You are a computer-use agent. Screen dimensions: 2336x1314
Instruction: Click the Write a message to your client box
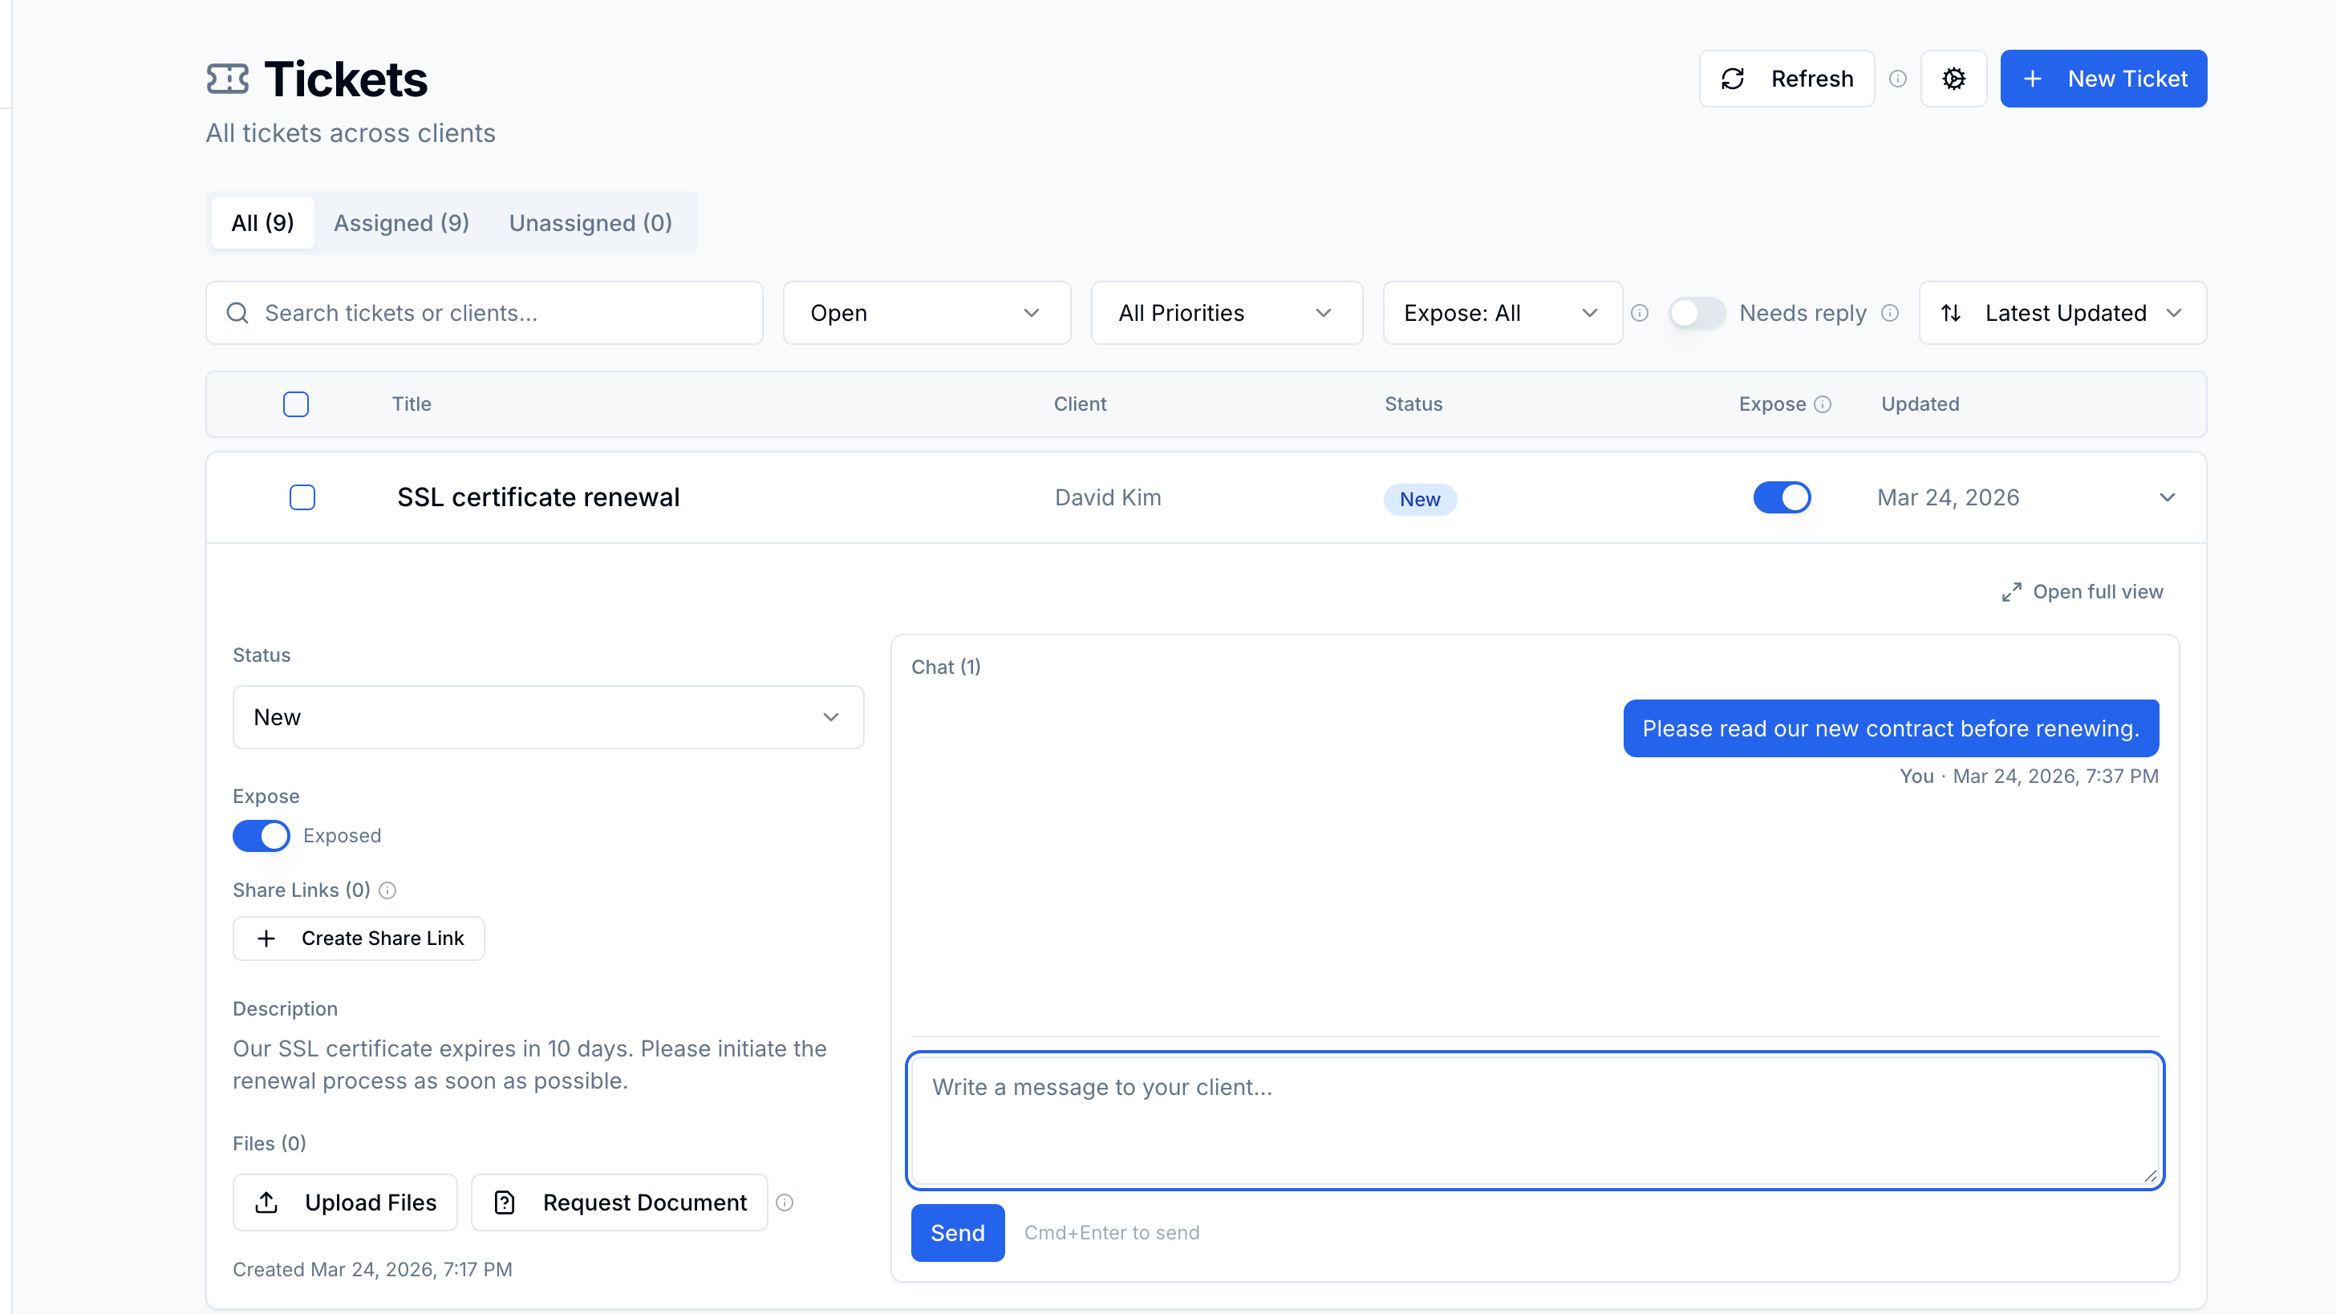point(1535,1121)
